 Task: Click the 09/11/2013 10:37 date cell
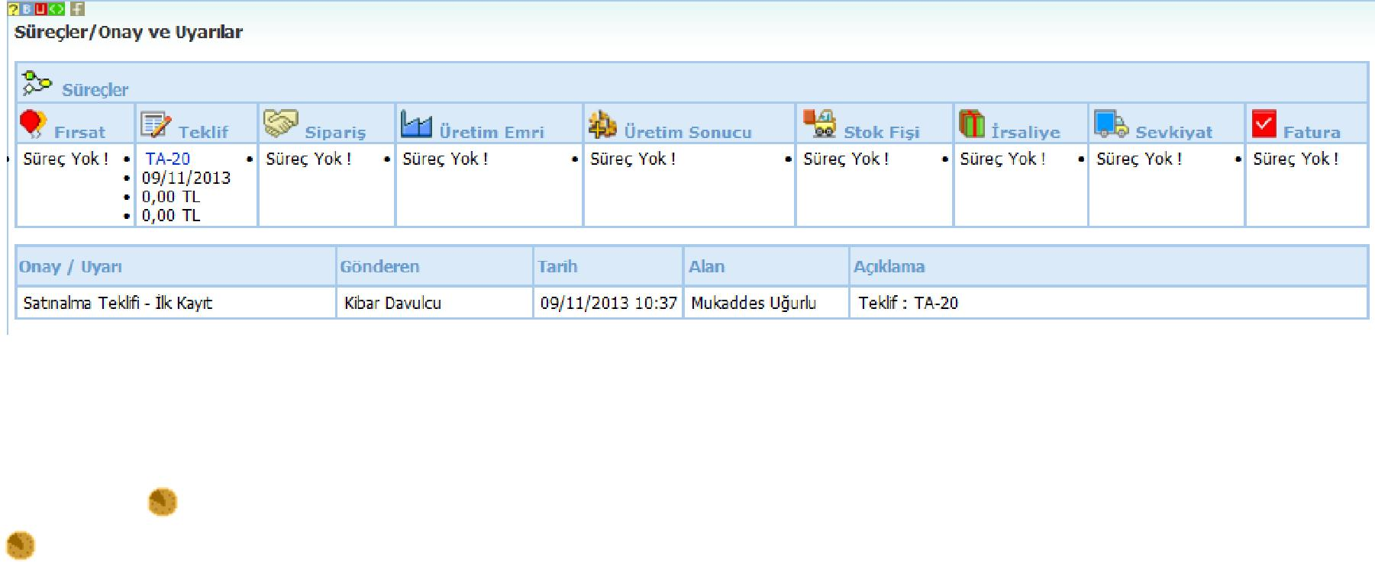[x=608, y=303]
